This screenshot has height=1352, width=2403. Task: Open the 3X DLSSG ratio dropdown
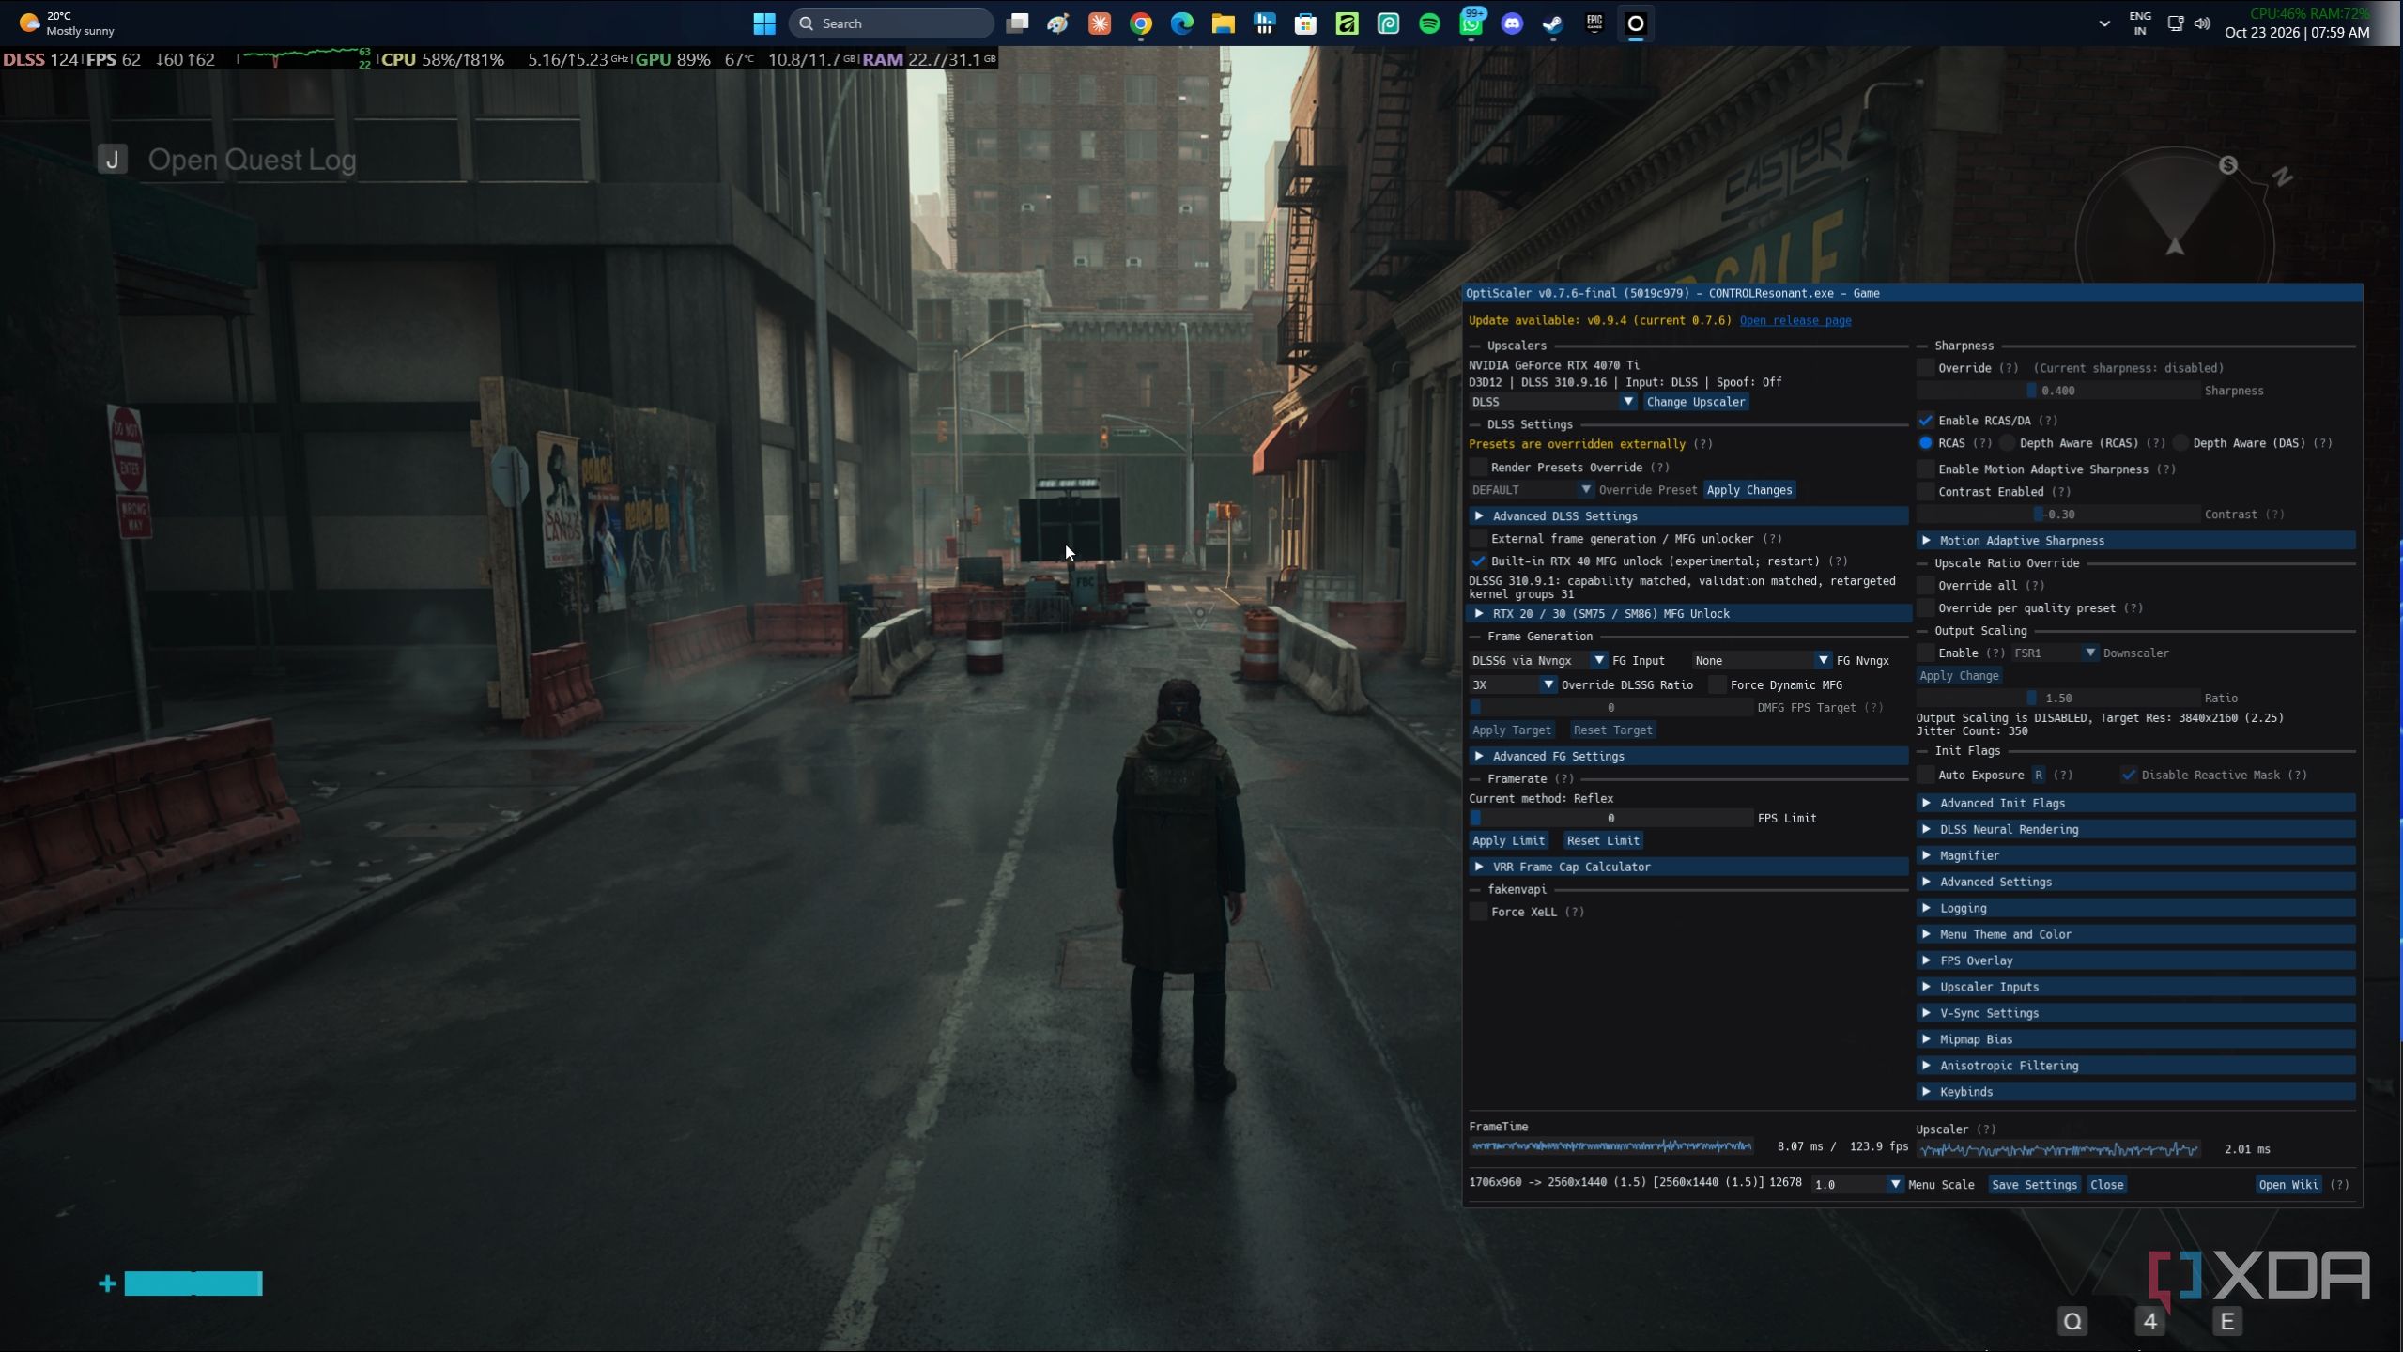(x=1513, y=685)
